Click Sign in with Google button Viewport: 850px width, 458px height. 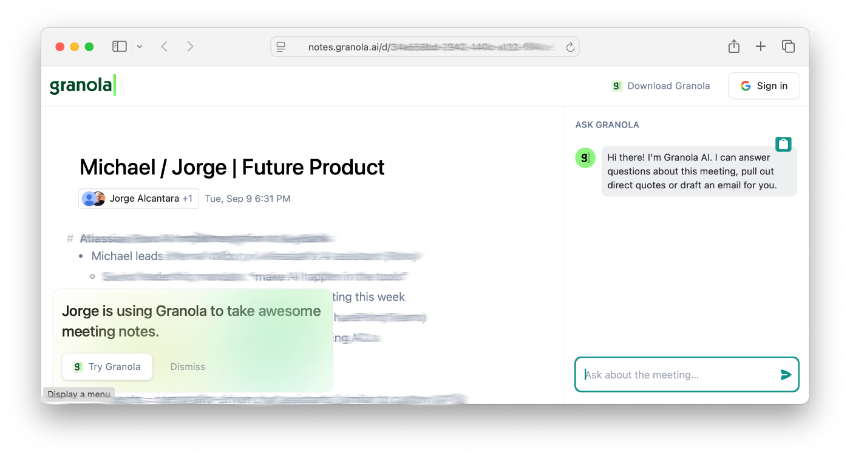click(x=764, y=86)
